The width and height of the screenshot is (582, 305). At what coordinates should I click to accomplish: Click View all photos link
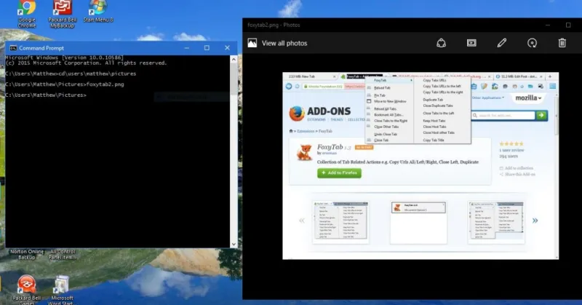click(277, 43)
